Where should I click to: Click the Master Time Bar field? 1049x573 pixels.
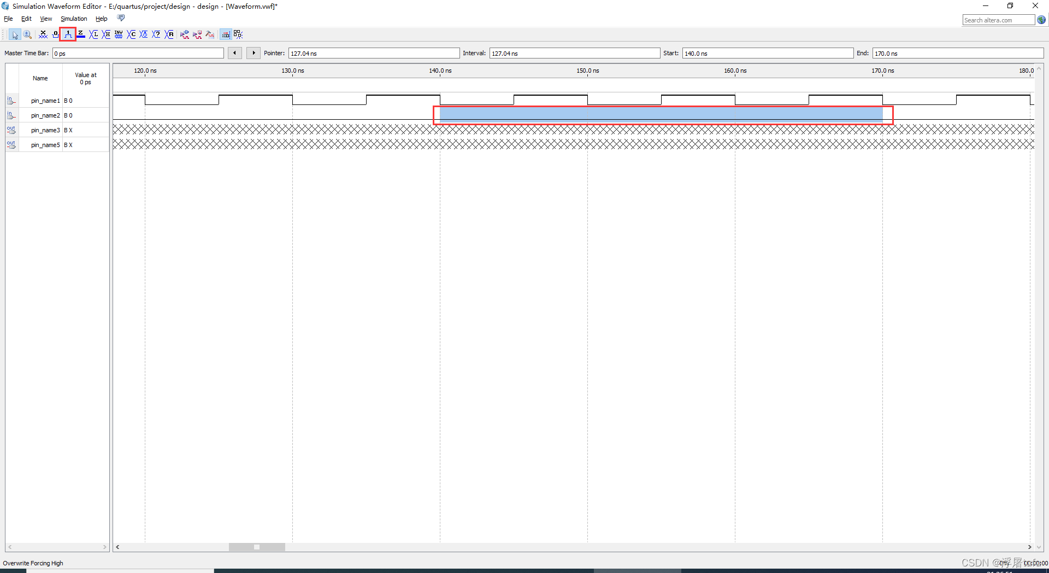coord(138,53)
